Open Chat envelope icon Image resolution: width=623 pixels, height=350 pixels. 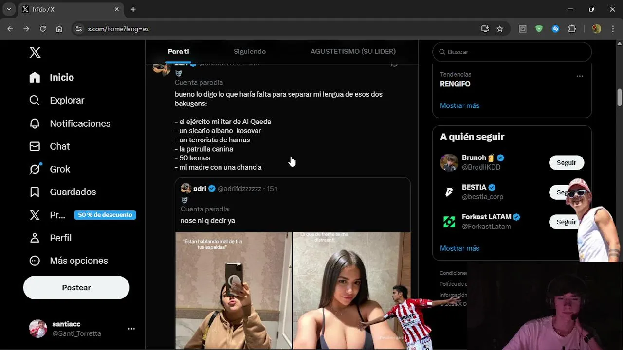[x=35, y=146]
